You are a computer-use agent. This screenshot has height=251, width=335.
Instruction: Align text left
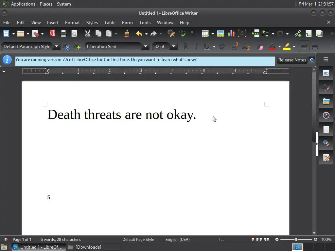304,46
